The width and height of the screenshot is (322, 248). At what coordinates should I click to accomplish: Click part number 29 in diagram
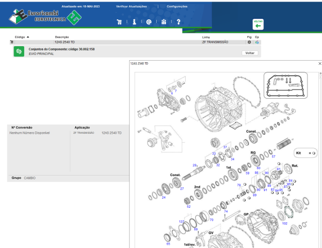tap(194, 165)
